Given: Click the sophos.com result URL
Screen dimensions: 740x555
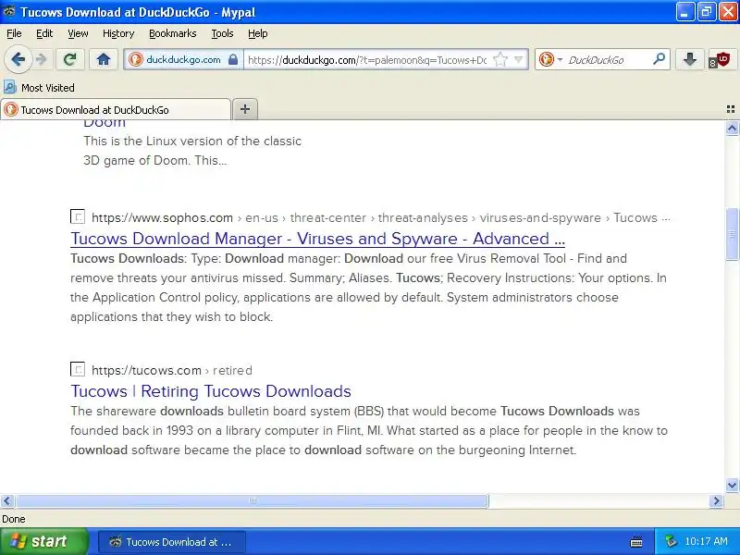Looking at the screenshot, I should 162,217.
